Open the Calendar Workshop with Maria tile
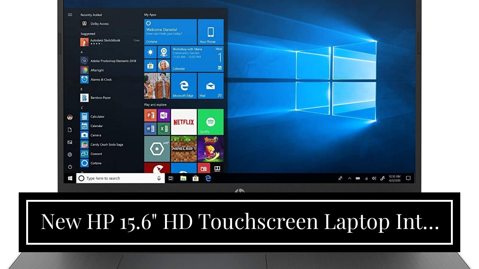Viewport: 479px width, 269px height. pyautogui.click(x=197, y=59)
